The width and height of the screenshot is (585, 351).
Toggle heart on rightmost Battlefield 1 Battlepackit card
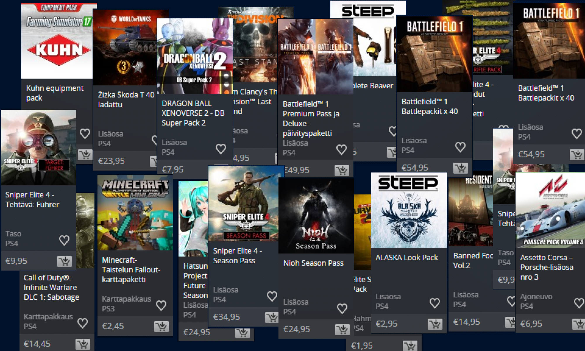tap(577, 134)
